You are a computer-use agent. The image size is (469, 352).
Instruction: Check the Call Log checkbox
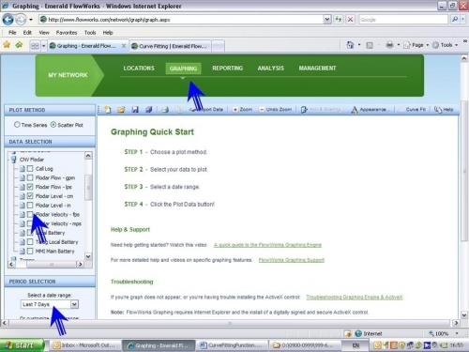[x=30, y=169]
